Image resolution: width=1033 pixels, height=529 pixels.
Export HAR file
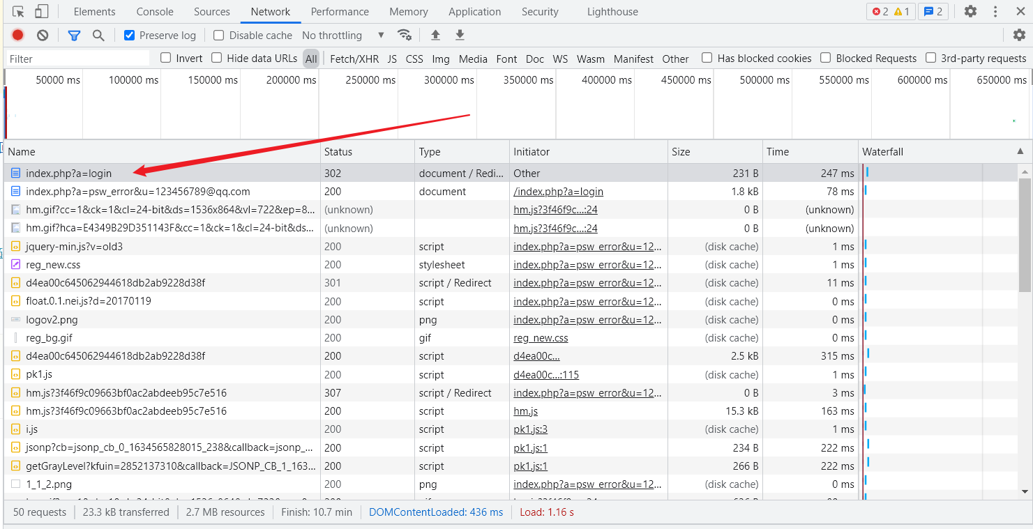coord(459,35)
